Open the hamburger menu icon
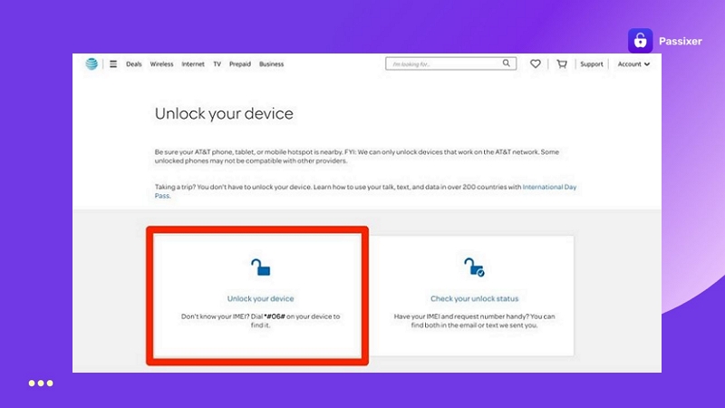Screen dimensions: 725x408 [x=113, y=64]
